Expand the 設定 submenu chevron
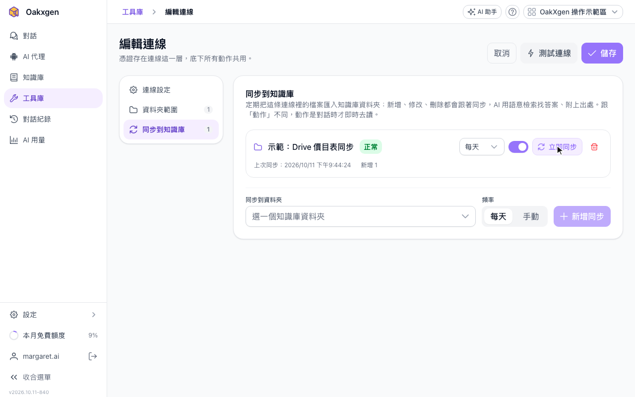Screen dimensions: 635x397 94,315
